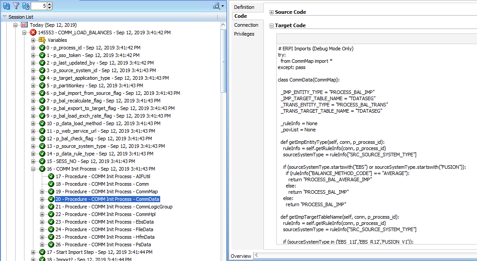The image size is (477, 261).
Task: Click the status icon of the AIFUtil procedure
Action: tap(51, 176)
